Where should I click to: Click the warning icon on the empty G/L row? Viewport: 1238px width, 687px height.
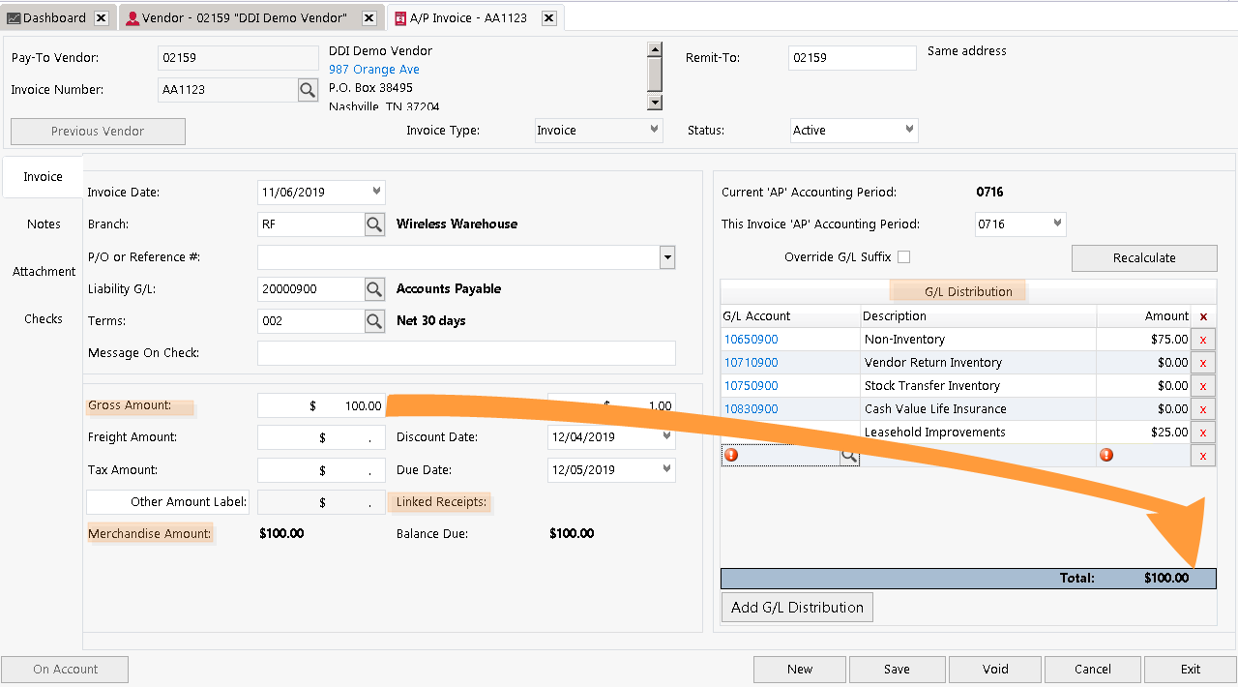click(732, 454)
